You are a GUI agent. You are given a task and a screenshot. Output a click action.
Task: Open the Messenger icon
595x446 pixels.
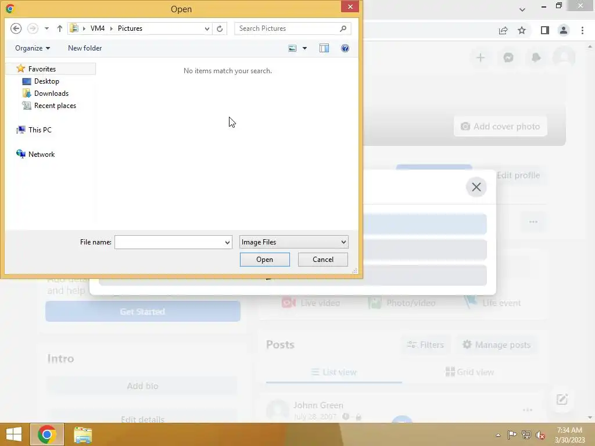pyautogui.click(x=508, y=57)
